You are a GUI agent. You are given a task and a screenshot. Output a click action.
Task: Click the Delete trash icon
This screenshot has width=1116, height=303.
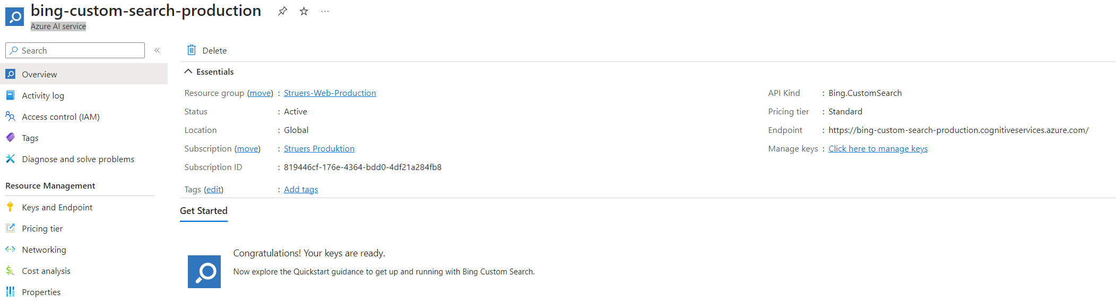pyautogui.click(x=192, y=50)
